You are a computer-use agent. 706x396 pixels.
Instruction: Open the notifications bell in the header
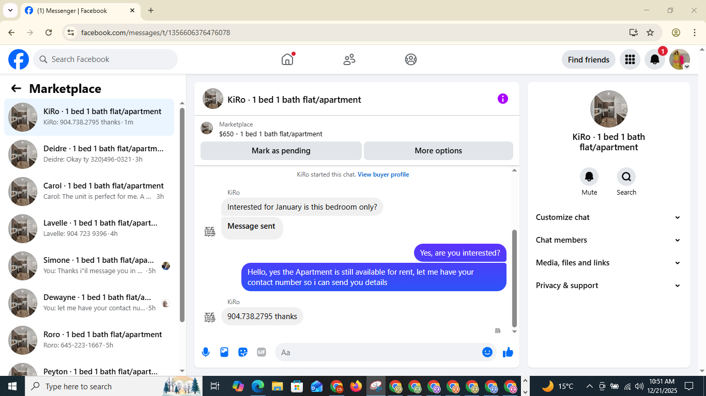(654, 59)
